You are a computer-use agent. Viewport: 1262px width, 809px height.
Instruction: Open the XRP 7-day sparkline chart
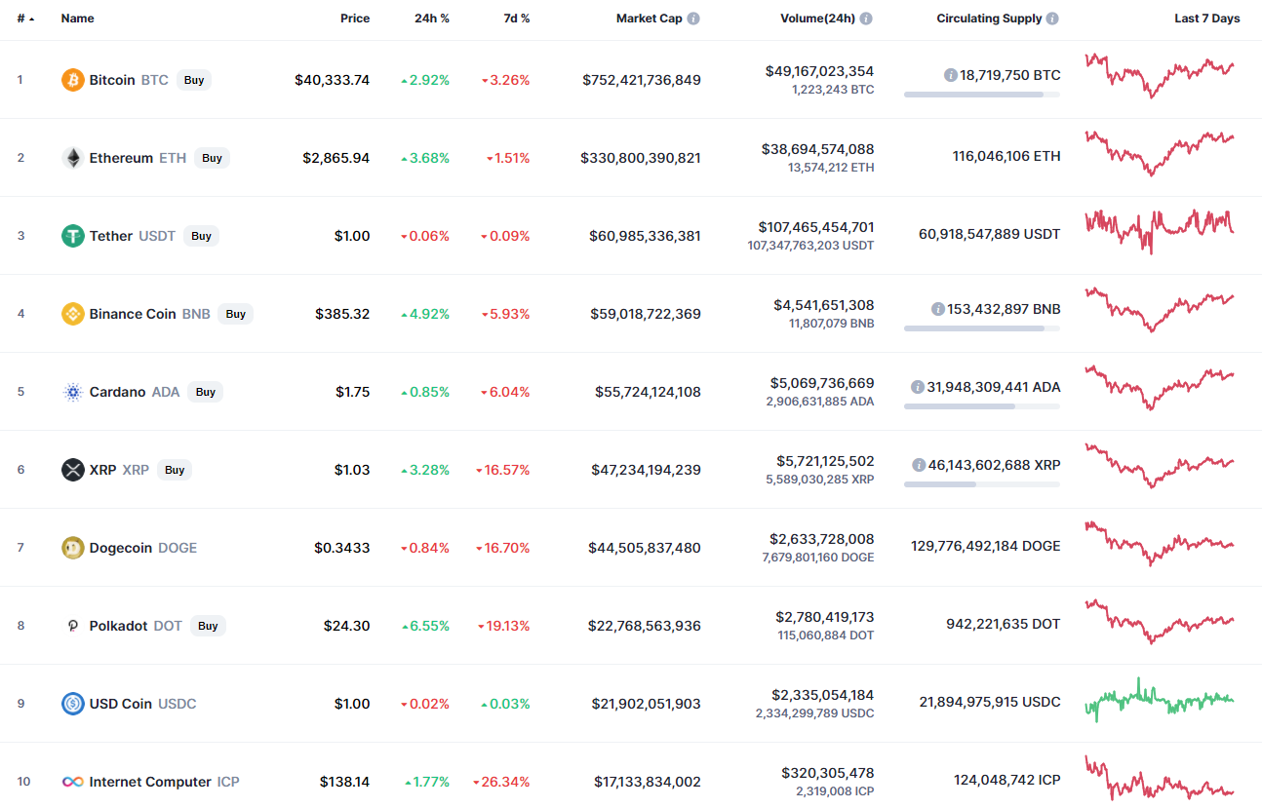[1160, 466]
